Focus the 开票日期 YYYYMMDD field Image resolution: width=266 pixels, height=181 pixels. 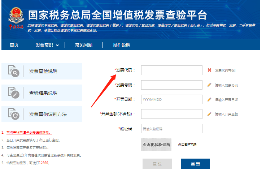coord(172,99)
